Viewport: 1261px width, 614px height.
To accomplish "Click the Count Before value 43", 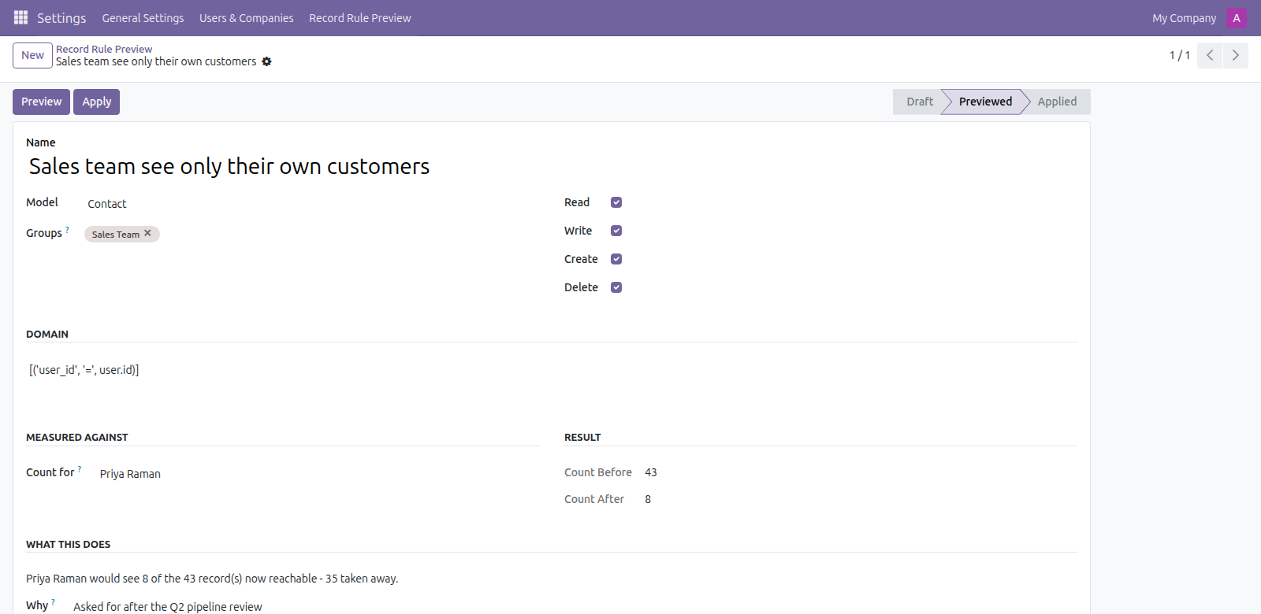I will tap(651, 472).
